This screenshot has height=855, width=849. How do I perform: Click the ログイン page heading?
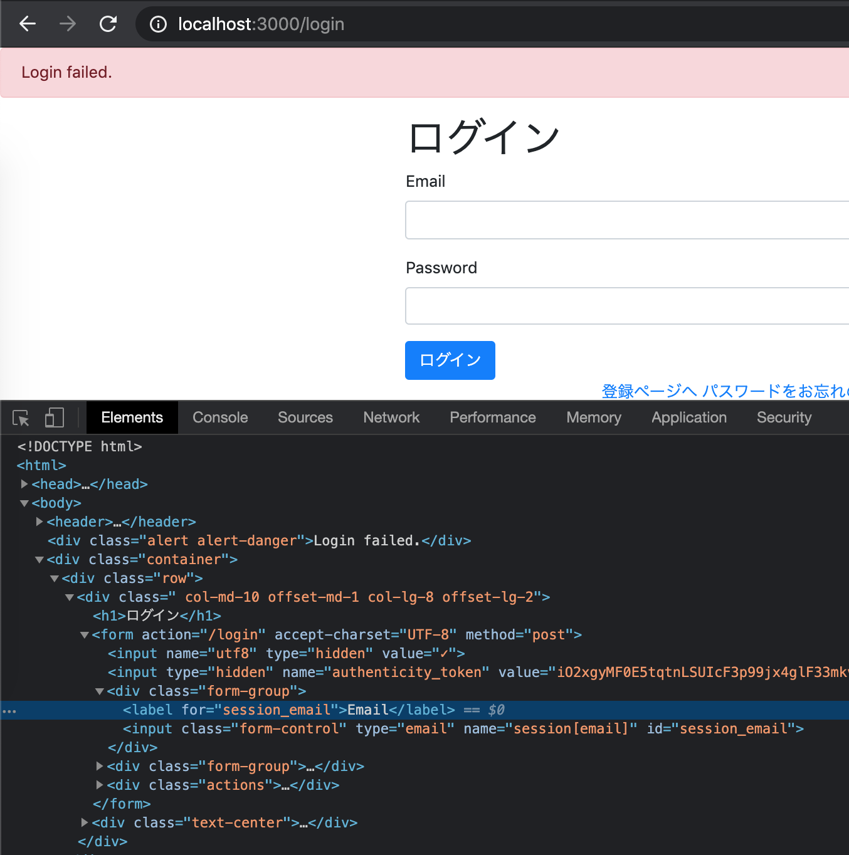pos(483,137)
